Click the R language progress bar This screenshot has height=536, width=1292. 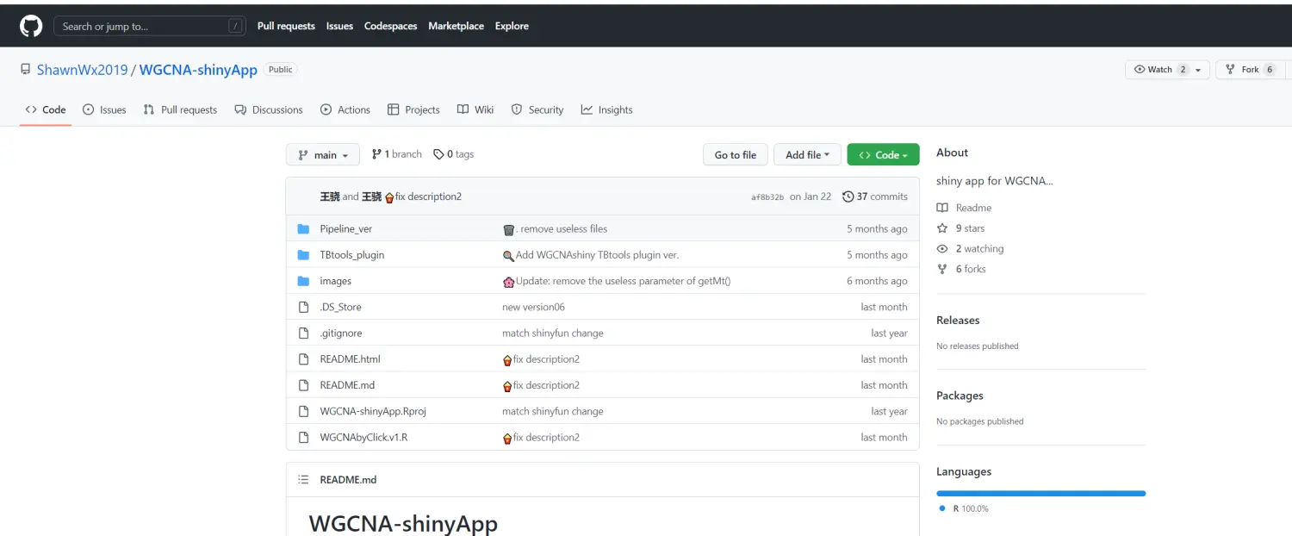[x=1040, y=493]
